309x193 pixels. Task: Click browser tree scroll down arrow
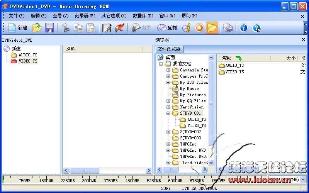(211, 163)
